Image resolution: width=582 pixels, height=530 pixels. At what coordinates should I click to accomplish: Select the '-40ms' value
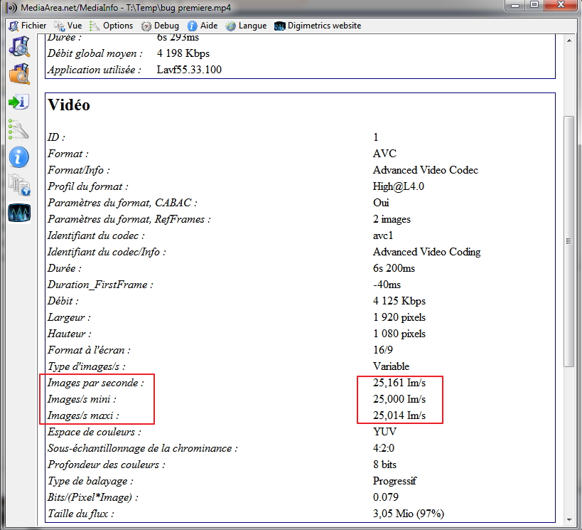coord(387,285)
